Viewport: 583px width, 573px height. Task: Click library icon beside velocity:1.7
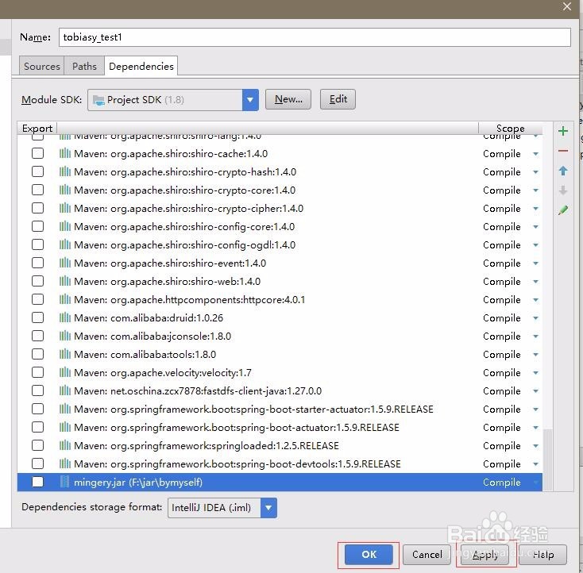pyautogui.click(x=64, y=372)
